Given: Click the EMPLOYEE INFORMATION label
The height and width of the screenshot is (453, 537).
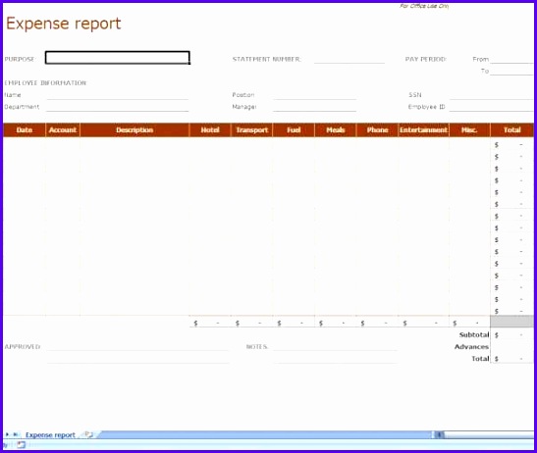Looking at the screenshot, I should (45, 82).
